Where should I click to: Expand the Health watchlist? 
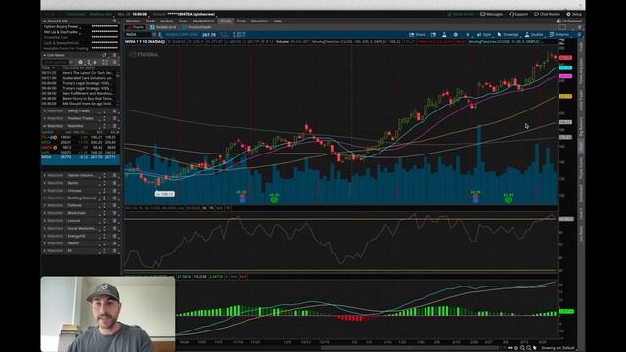click(x=45, y=243)
